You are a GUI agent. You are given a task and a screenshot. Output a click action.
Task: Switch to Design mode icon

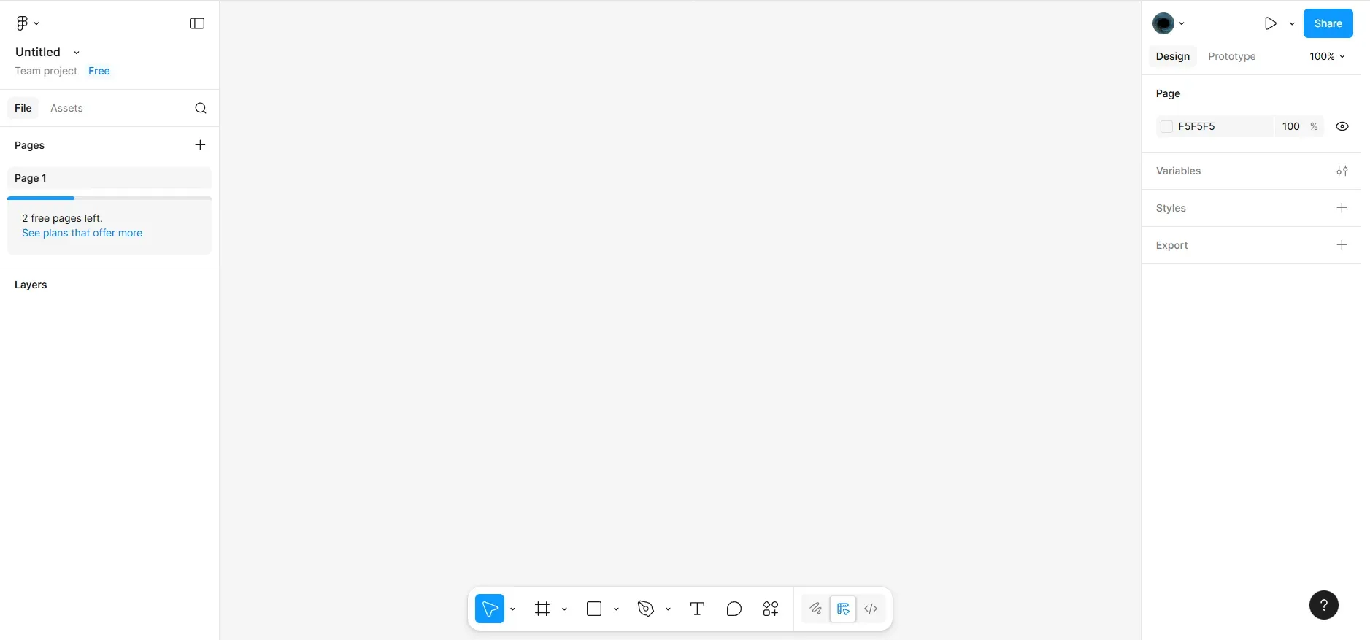(843, 609)
